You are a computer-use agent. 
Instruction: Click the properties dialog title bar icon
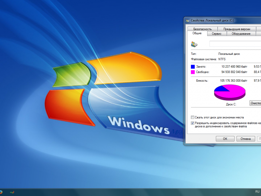click(188, 21)
